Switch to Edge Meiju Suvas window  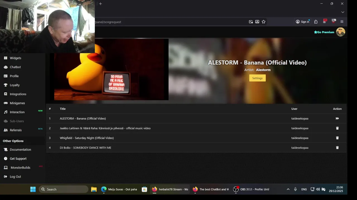(x=119, y=189)
